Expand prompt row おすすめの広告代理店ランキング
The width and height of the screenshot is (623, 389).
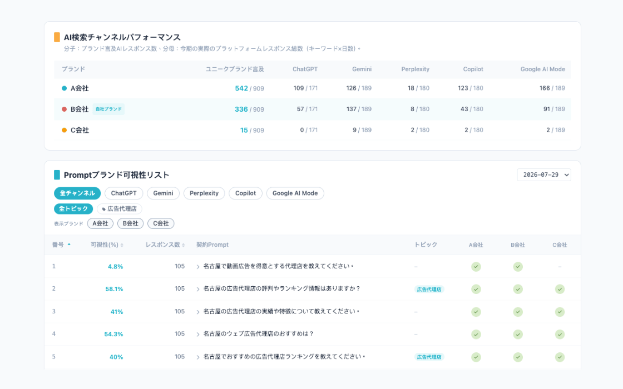point(198,357)
